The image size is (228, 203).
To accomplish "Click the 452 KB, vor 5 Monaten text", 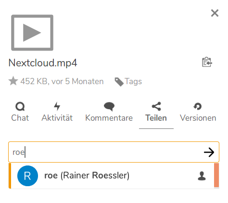I will tap(62, 81).
